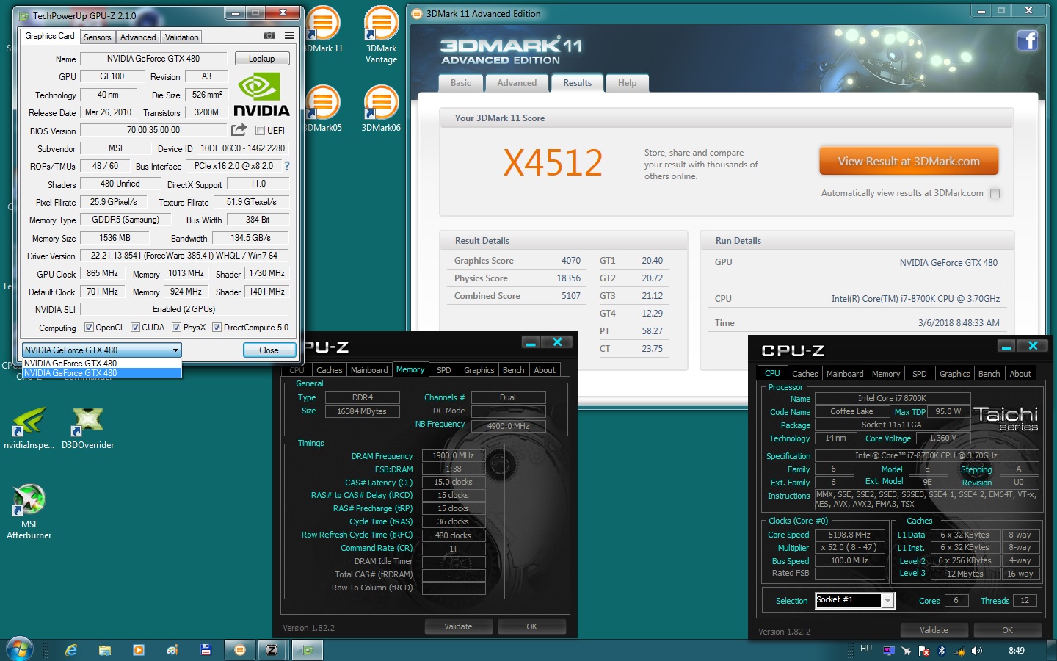Click the Bus Interface question mark icon
The width and height of the screenshot is (1057, 661).
287,166
